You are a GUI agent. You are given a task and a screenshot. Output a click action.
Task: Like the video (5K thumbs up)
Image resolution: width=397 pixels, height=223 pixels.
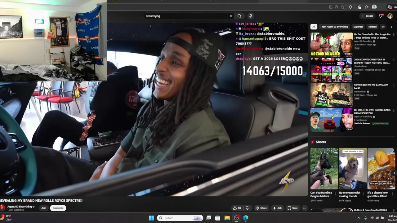[x=237, y=208]
